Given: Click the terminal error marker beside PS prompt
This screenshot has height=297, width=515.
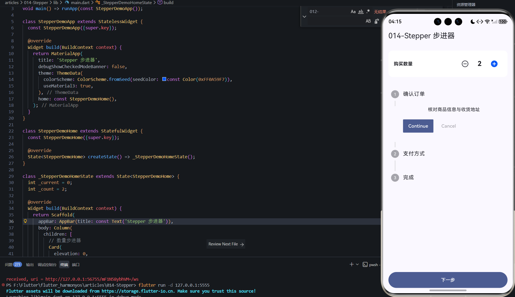Looking at the screenshot, I should pyautogui.click(x=3, y=285).
